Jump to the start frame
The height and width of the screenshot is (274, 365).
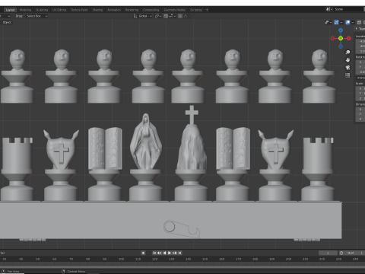154,253
